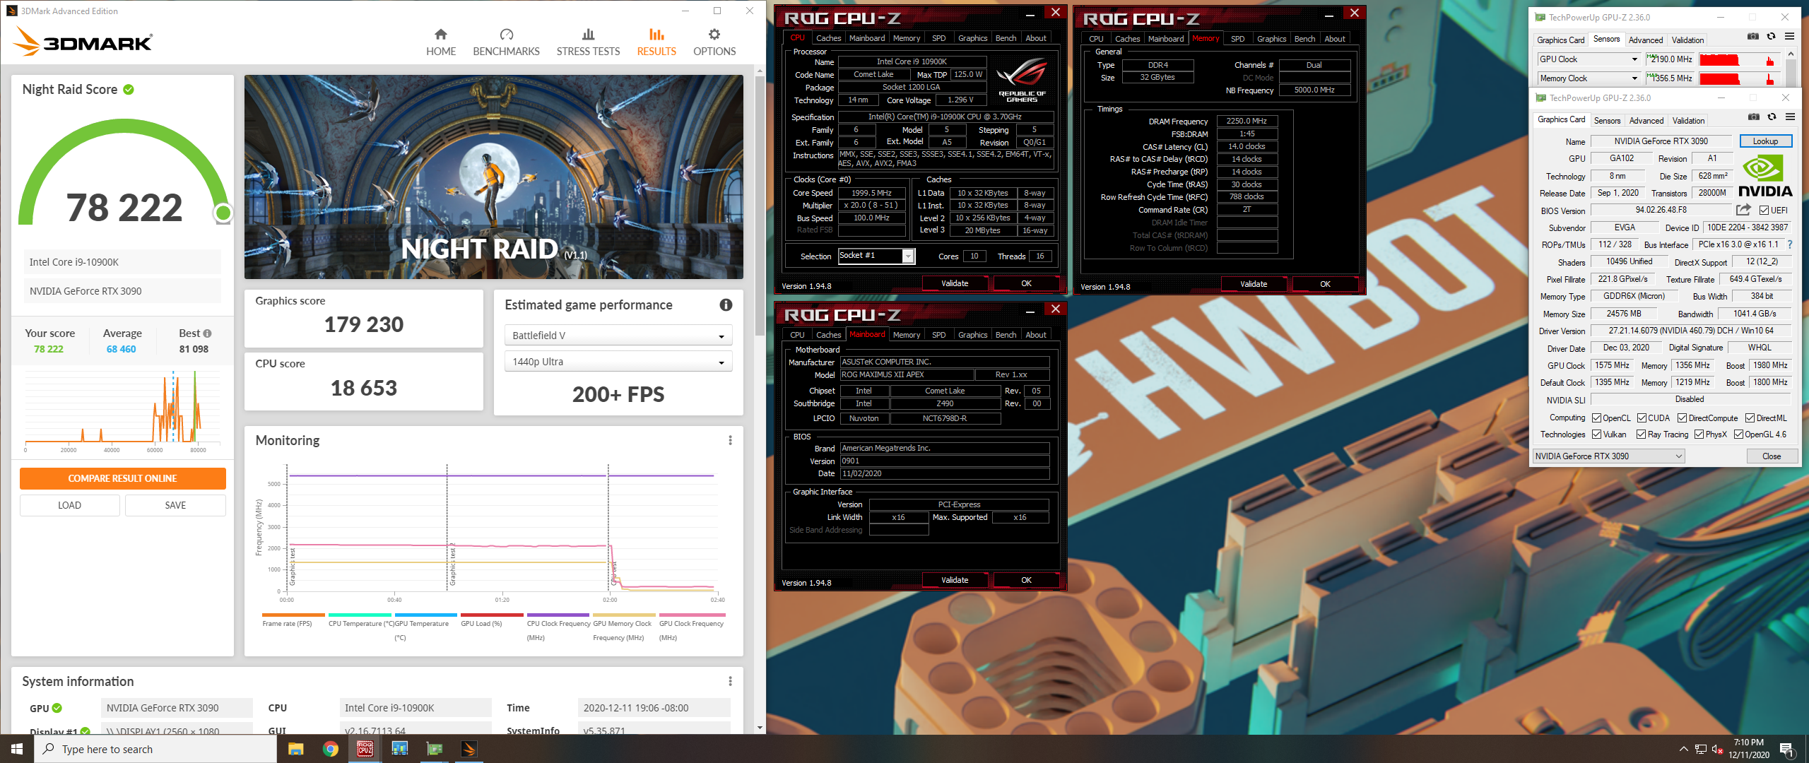1809x763 pixels.
Task: Toggle UEFI checkbox in GPU-Z
Action: (x=1764, y=211)
